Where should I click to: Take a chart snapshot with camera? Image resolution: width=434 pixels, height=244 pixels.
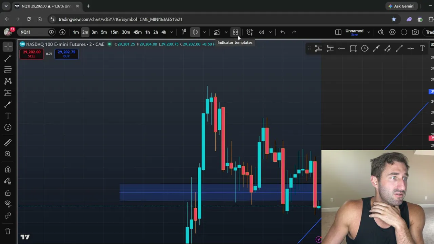tap(415, 32)
